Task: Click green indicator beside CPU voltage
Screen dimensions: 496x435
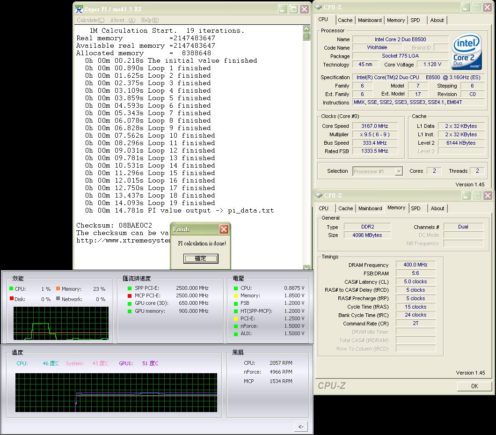Action: 236,288
